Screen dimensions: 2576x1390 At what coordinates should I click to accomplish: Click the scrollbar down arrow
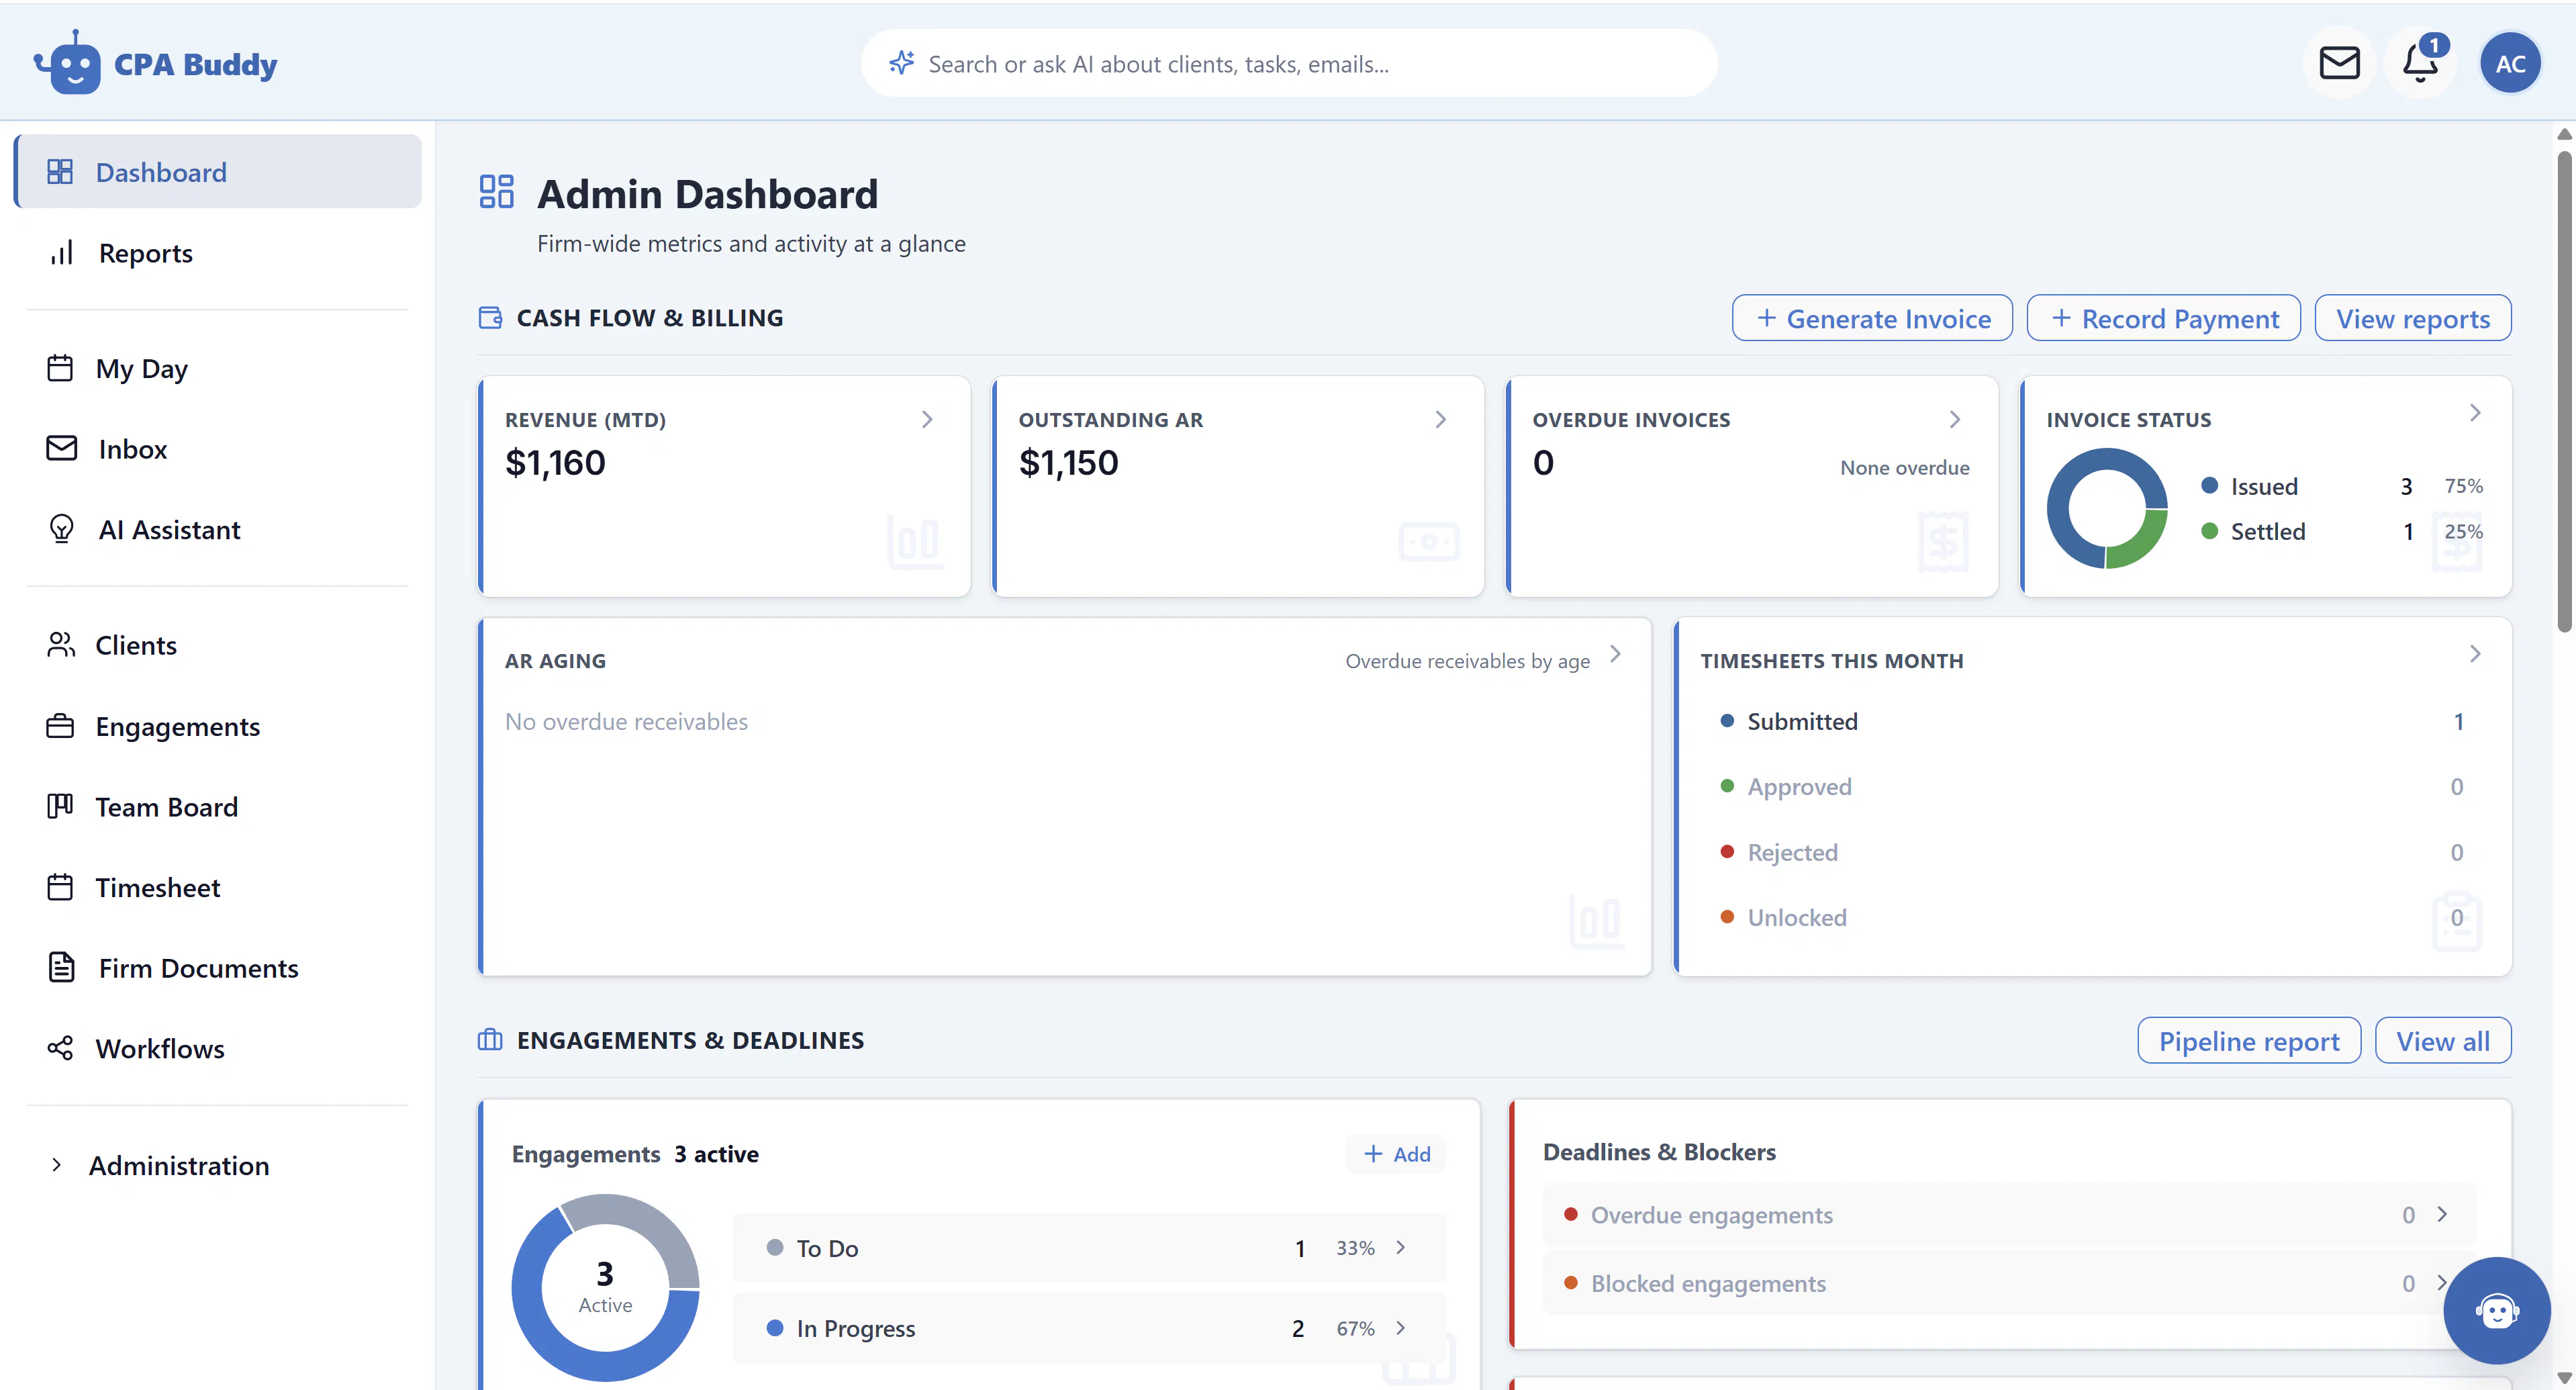(2565, 1377)
